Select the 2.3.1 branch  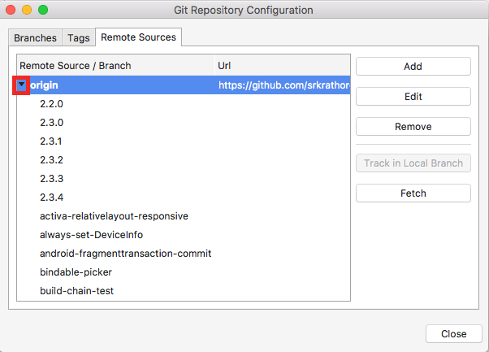pyautogui.click(x=51, y=141)
